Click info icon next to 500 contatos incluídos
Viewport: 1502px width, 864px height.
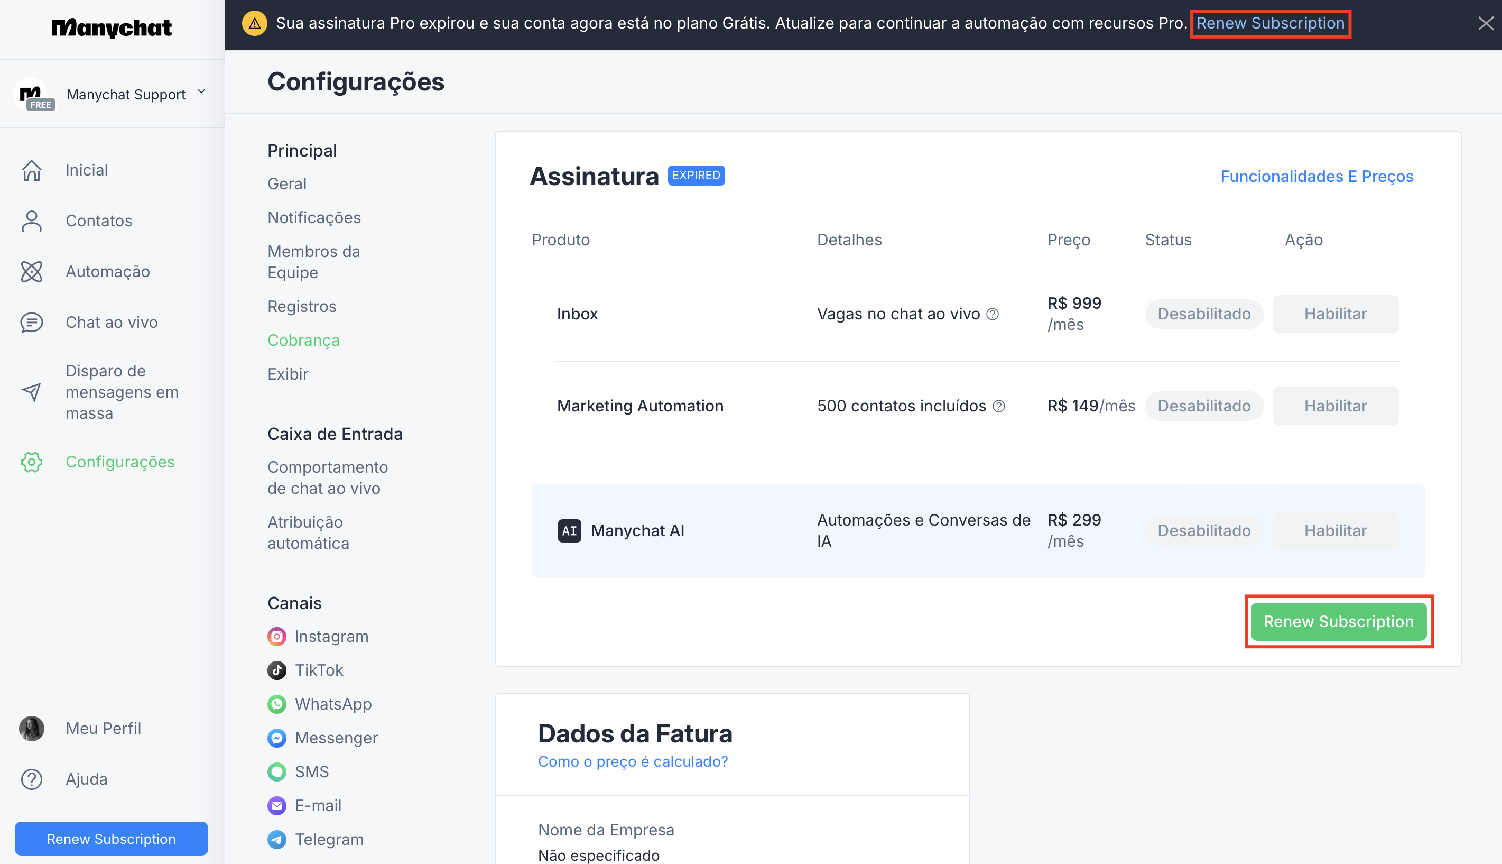pyautogui.click(x=999, y=407)
